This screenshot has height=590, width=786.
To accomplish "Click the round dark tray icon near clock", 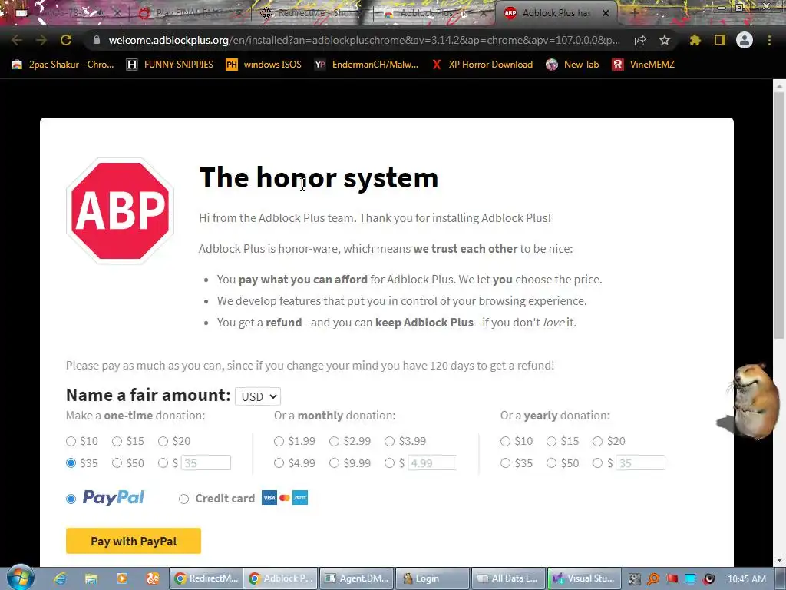I will [x=708, y=578].
